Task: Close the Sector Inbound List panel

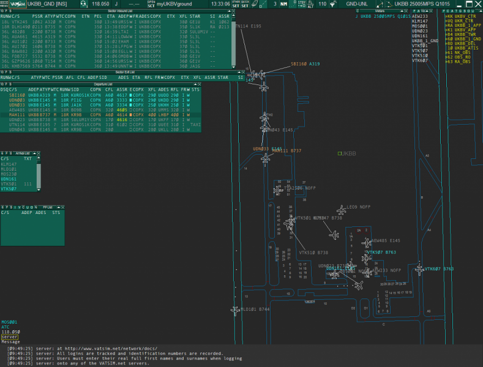Action: [x=233, y=11]
